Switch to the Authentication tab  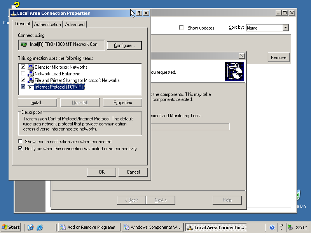click(47, 24)
